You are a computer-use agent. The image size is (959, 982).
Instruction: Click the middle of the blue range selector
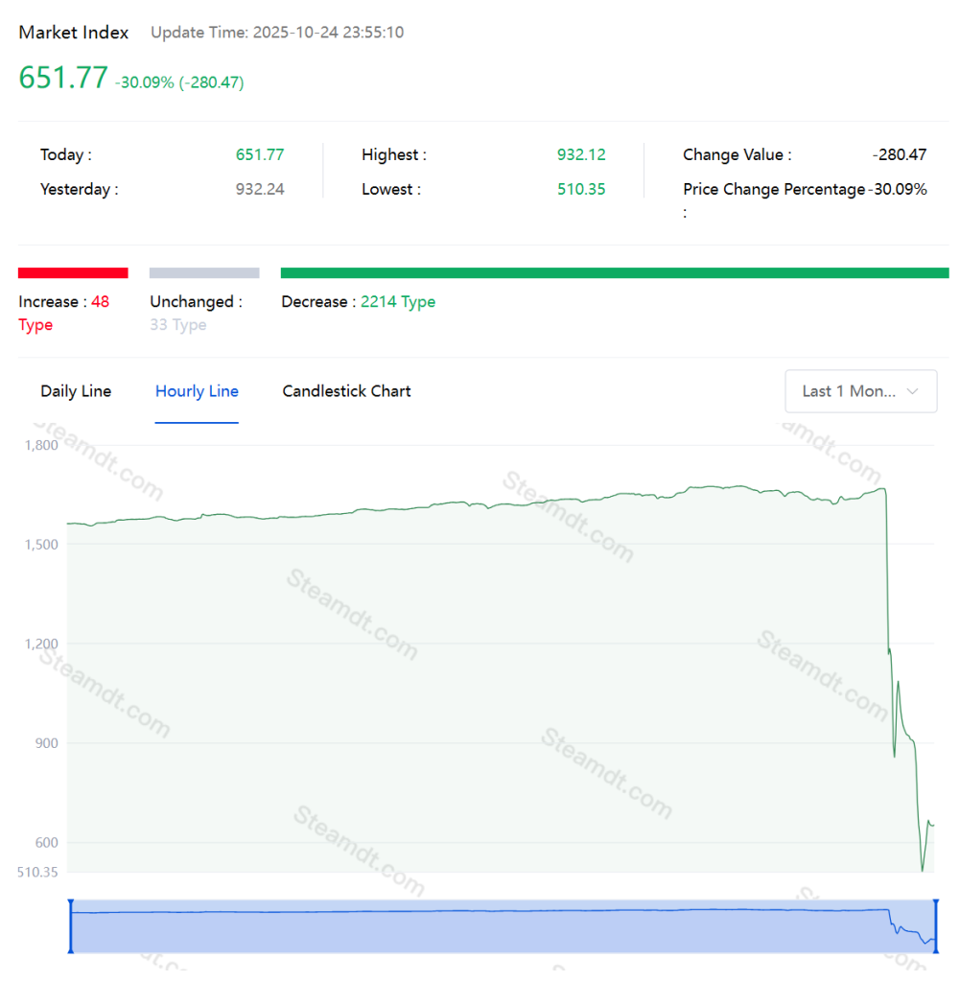click(503, 926)
